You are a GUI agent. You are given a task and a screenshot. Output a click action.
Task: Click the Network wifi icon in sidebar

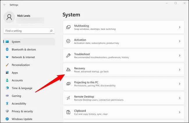tap(7, 57)
